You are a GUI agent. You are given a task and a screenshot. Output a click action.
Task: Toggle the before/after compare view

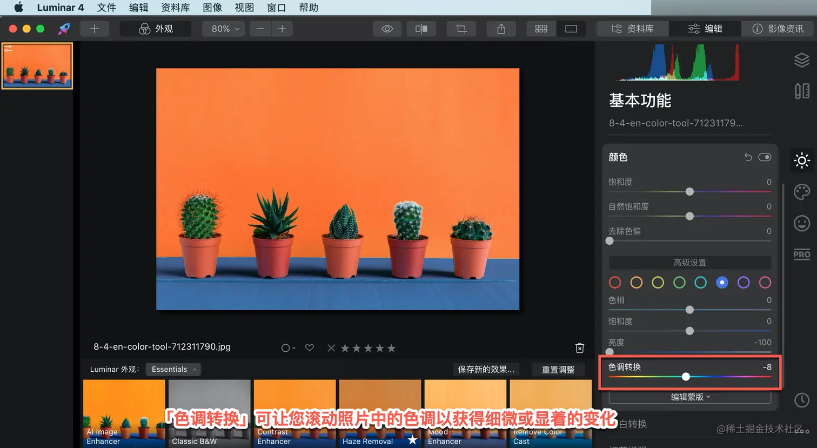coord(421,29)
